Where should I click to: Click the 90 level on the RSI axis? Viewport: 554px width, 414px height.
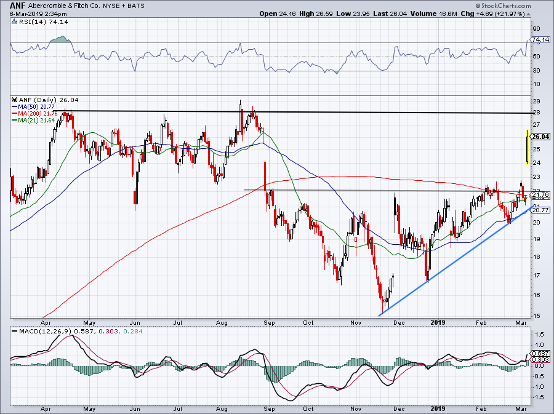click(536, 29)
